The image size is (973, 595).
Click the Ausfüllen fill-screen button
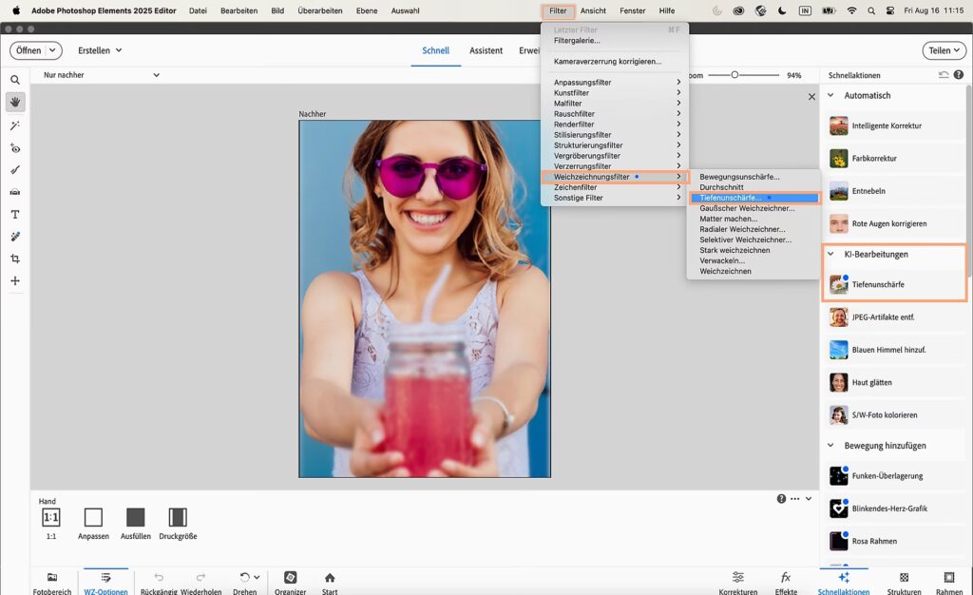pos(136,518)
